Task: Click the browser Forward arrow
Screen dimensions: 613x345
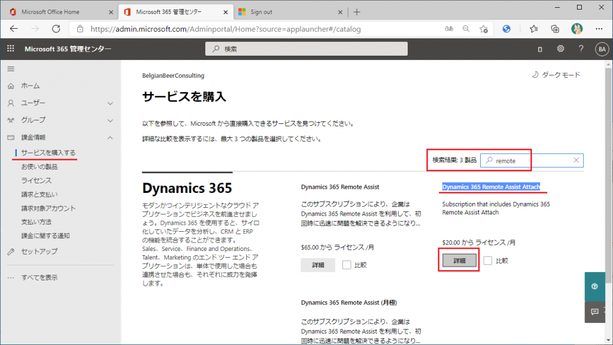Action: pos(35,29)
